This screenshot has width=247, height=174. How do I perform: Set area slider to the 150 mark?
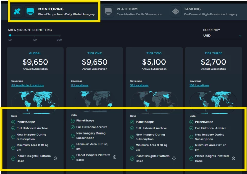click(35, 35)
